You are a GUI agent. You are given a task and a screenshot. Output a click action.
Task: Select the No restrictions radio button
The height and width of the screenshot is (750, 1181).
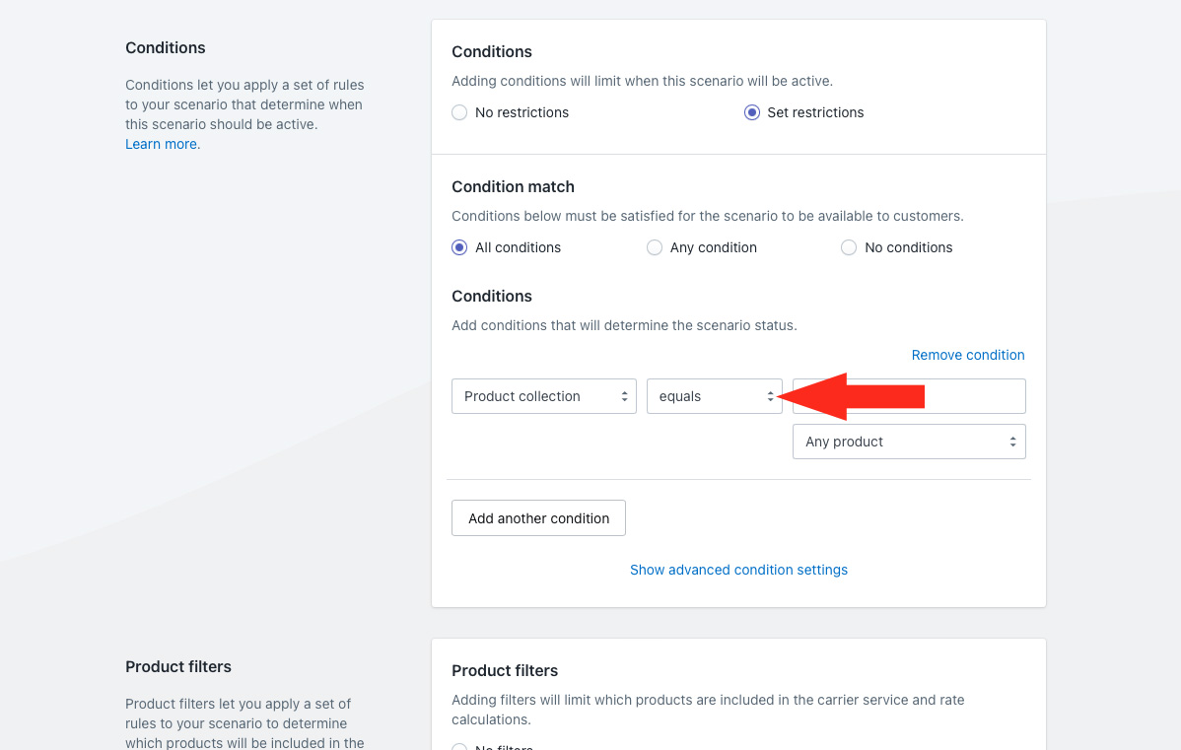click(459, 112)
